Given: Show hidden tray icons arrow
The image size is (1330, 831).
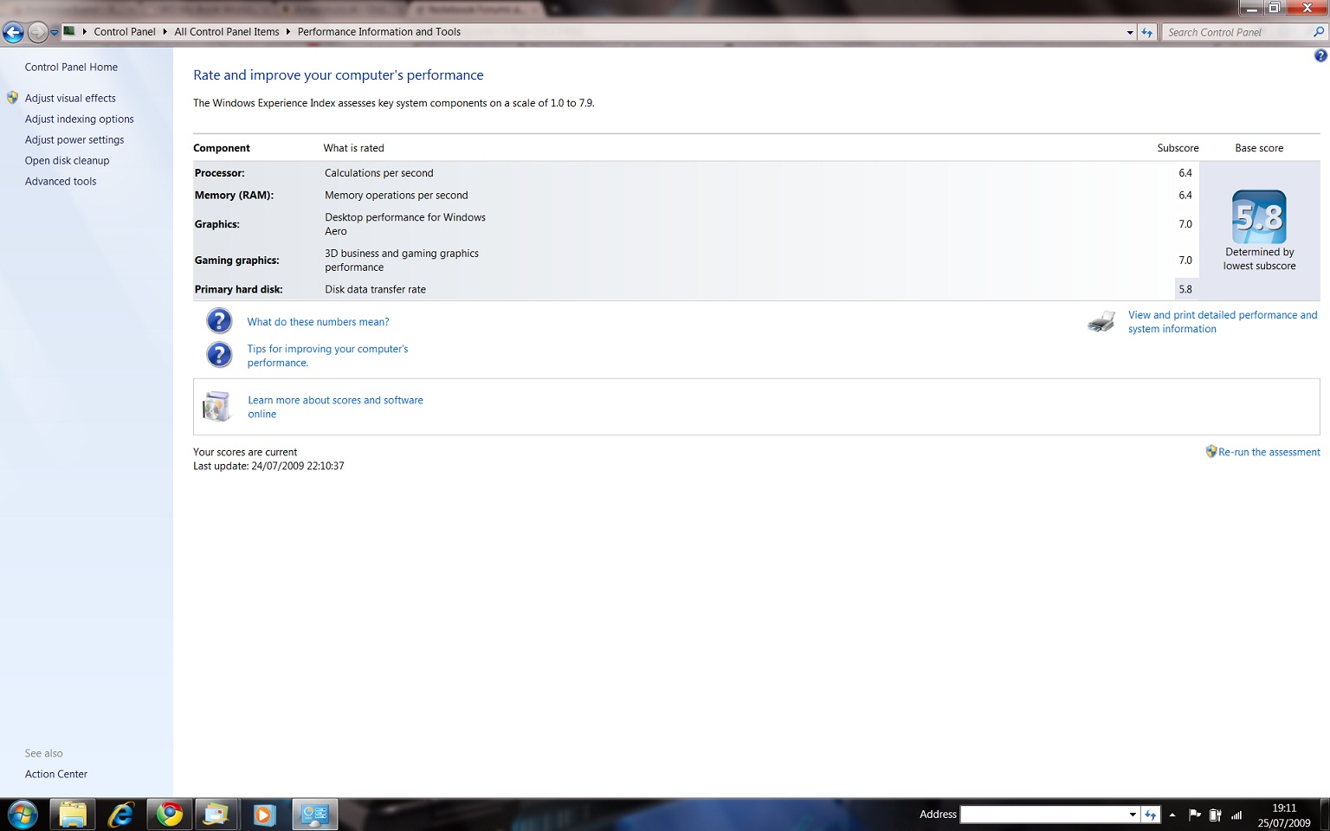Looking at the screenshot, I should coord(1172,815).
